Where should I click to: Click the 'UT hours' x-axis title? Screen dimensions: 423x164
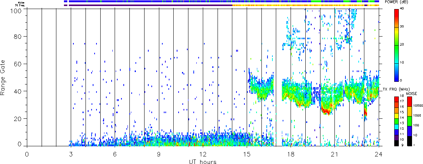[203, 162]
